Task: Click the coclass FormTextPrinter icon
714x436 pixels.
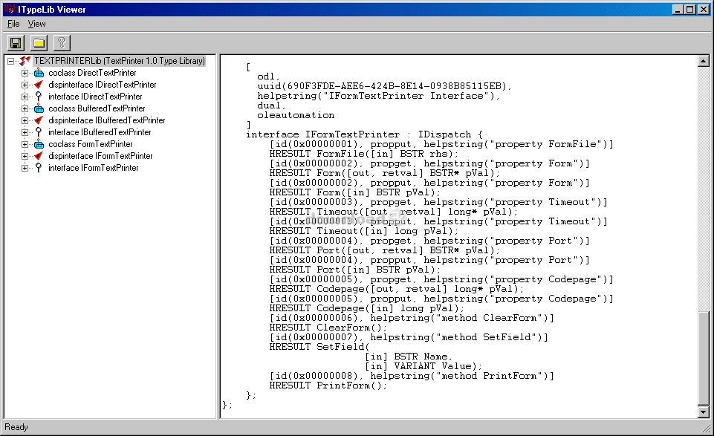Action: (39, 144)
